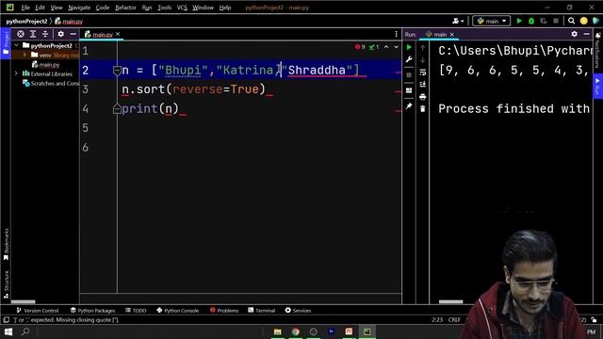Click Expand All in Project panel
This screenshot has height=339, width=603.
33,34
